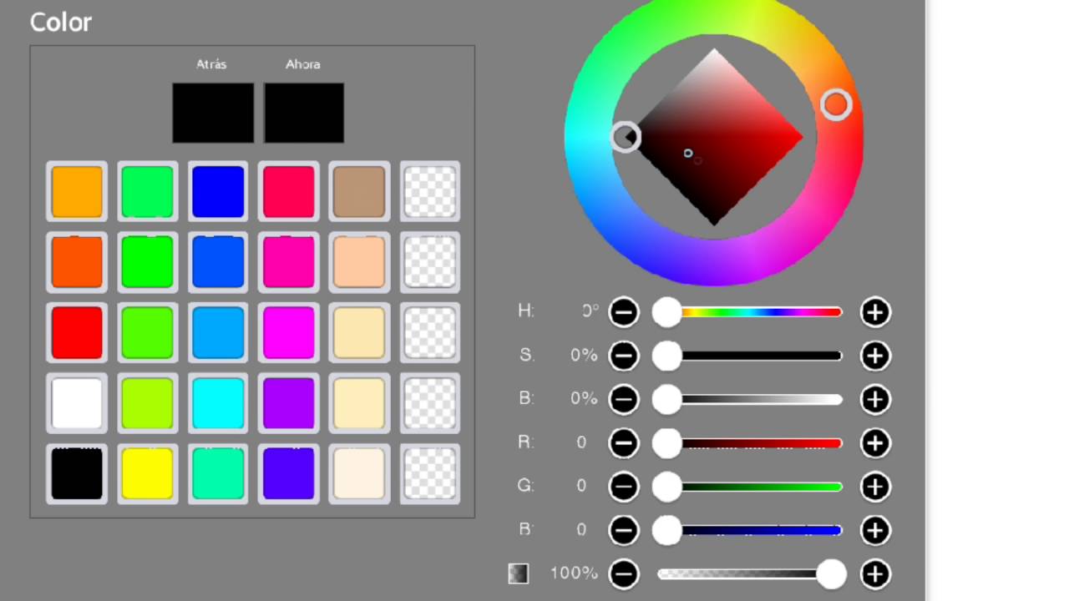Decrease the green G value with minus

624,486
